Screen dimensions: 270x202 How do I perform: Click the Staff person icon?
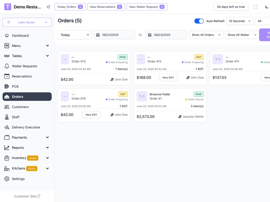pos(7,117)
